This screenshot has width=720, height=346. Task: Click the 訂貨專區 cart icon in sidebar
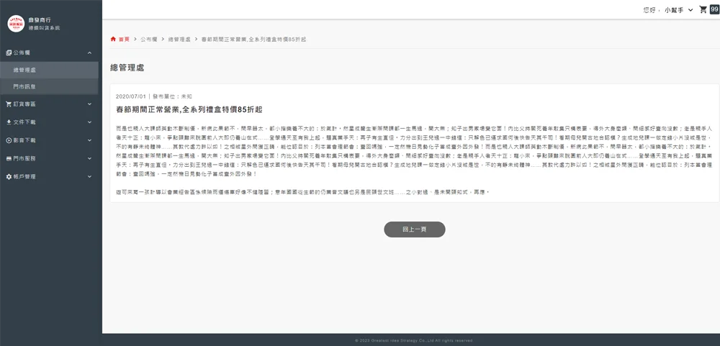click(x=9, y=104)
